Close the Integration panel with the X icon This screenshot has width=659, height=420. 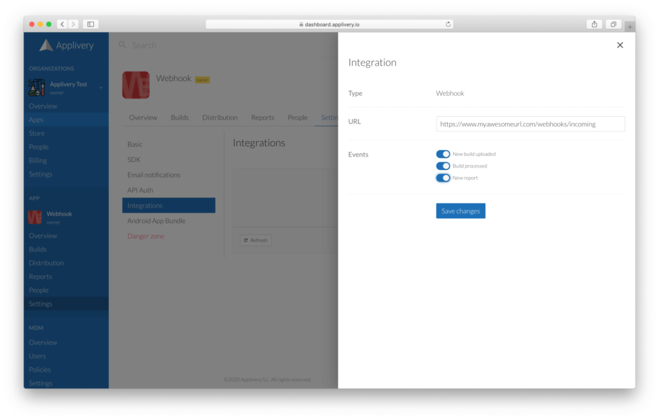(x=620, y=45)
